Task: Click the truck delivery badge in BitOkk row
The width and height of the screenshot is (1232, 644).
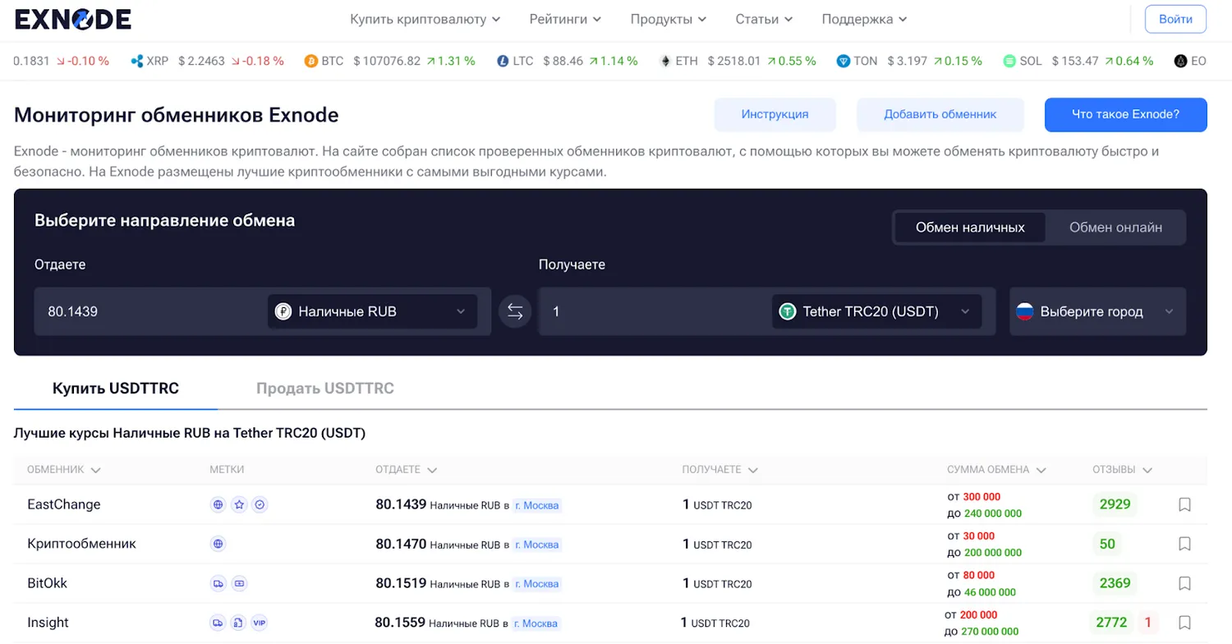Action: [218, 583]
